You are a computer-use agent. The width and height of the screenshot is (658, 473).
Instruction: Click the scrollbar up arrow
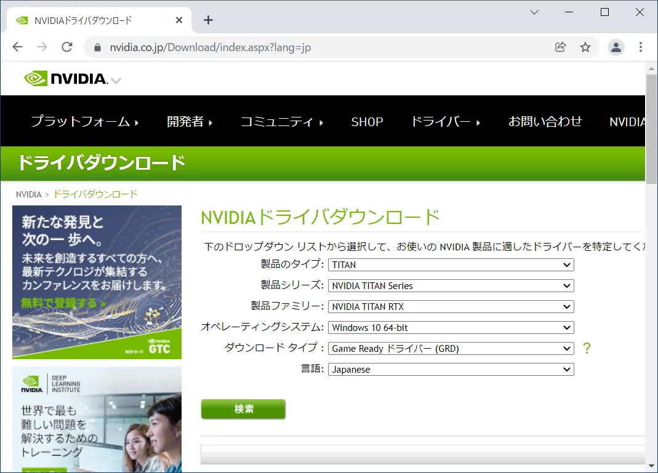click(651, 68)
